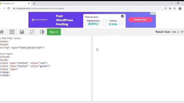Open the profile avatar menu
184x103 pixels.
[180, 8]
